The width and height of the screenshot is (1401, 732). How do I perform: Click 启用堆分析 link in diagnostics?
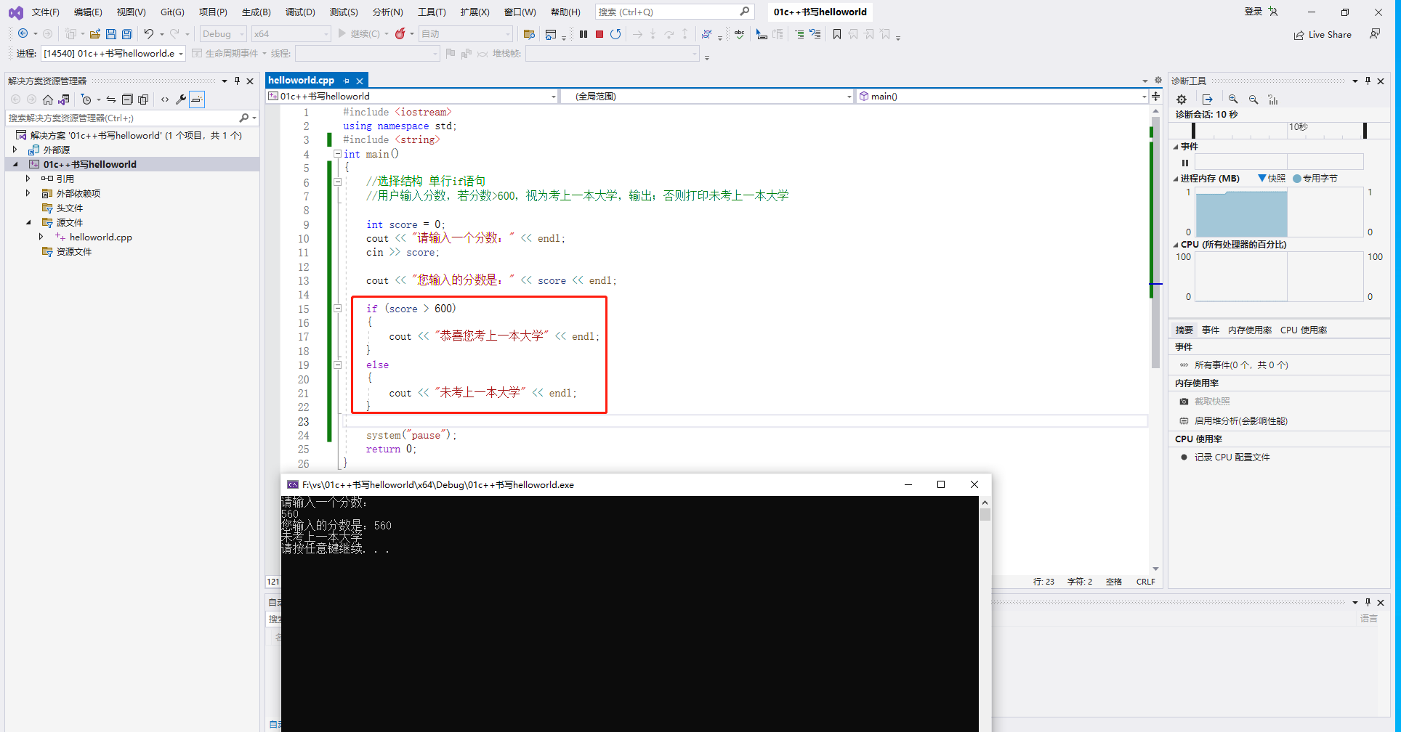pyautogui.click(x=1241, y=420)
